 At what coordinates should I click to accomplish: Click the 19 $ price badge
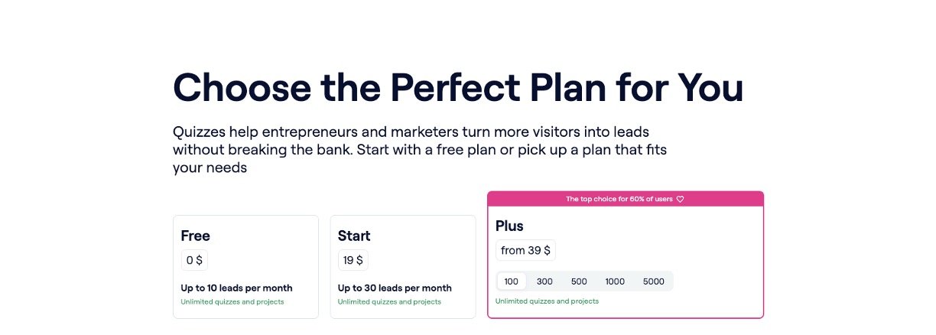(x=353, y=260)
